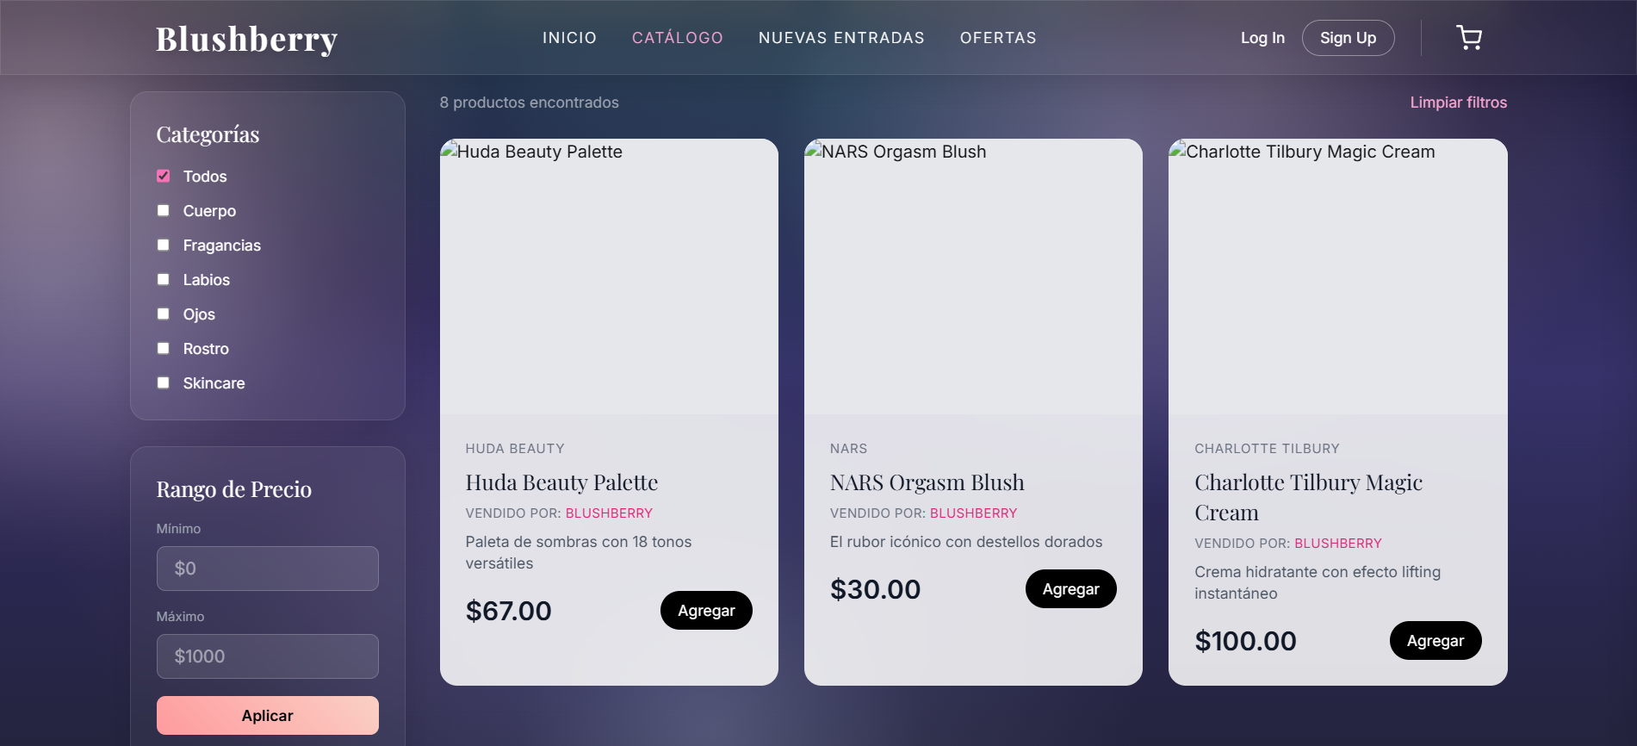Click BLUSHBERRY seller on Huda Beauty card

(609, 513)
